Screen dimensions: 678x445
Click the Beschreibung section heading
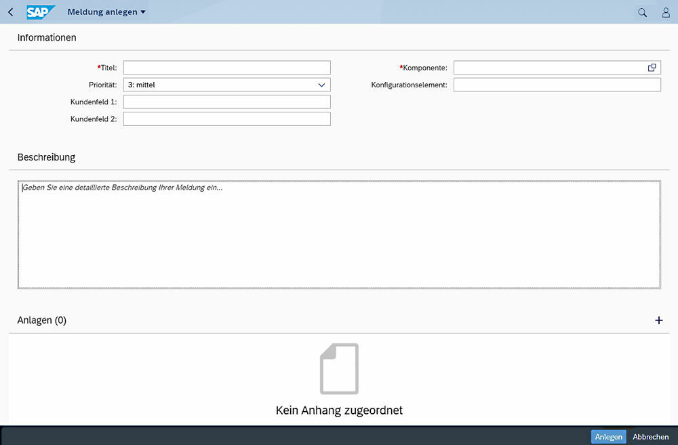click(46, 157)
